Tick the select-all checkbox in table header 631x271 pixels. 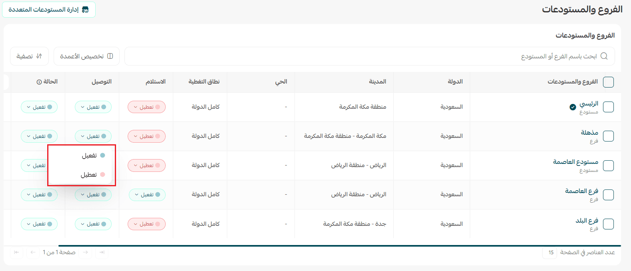click(608, 82)
